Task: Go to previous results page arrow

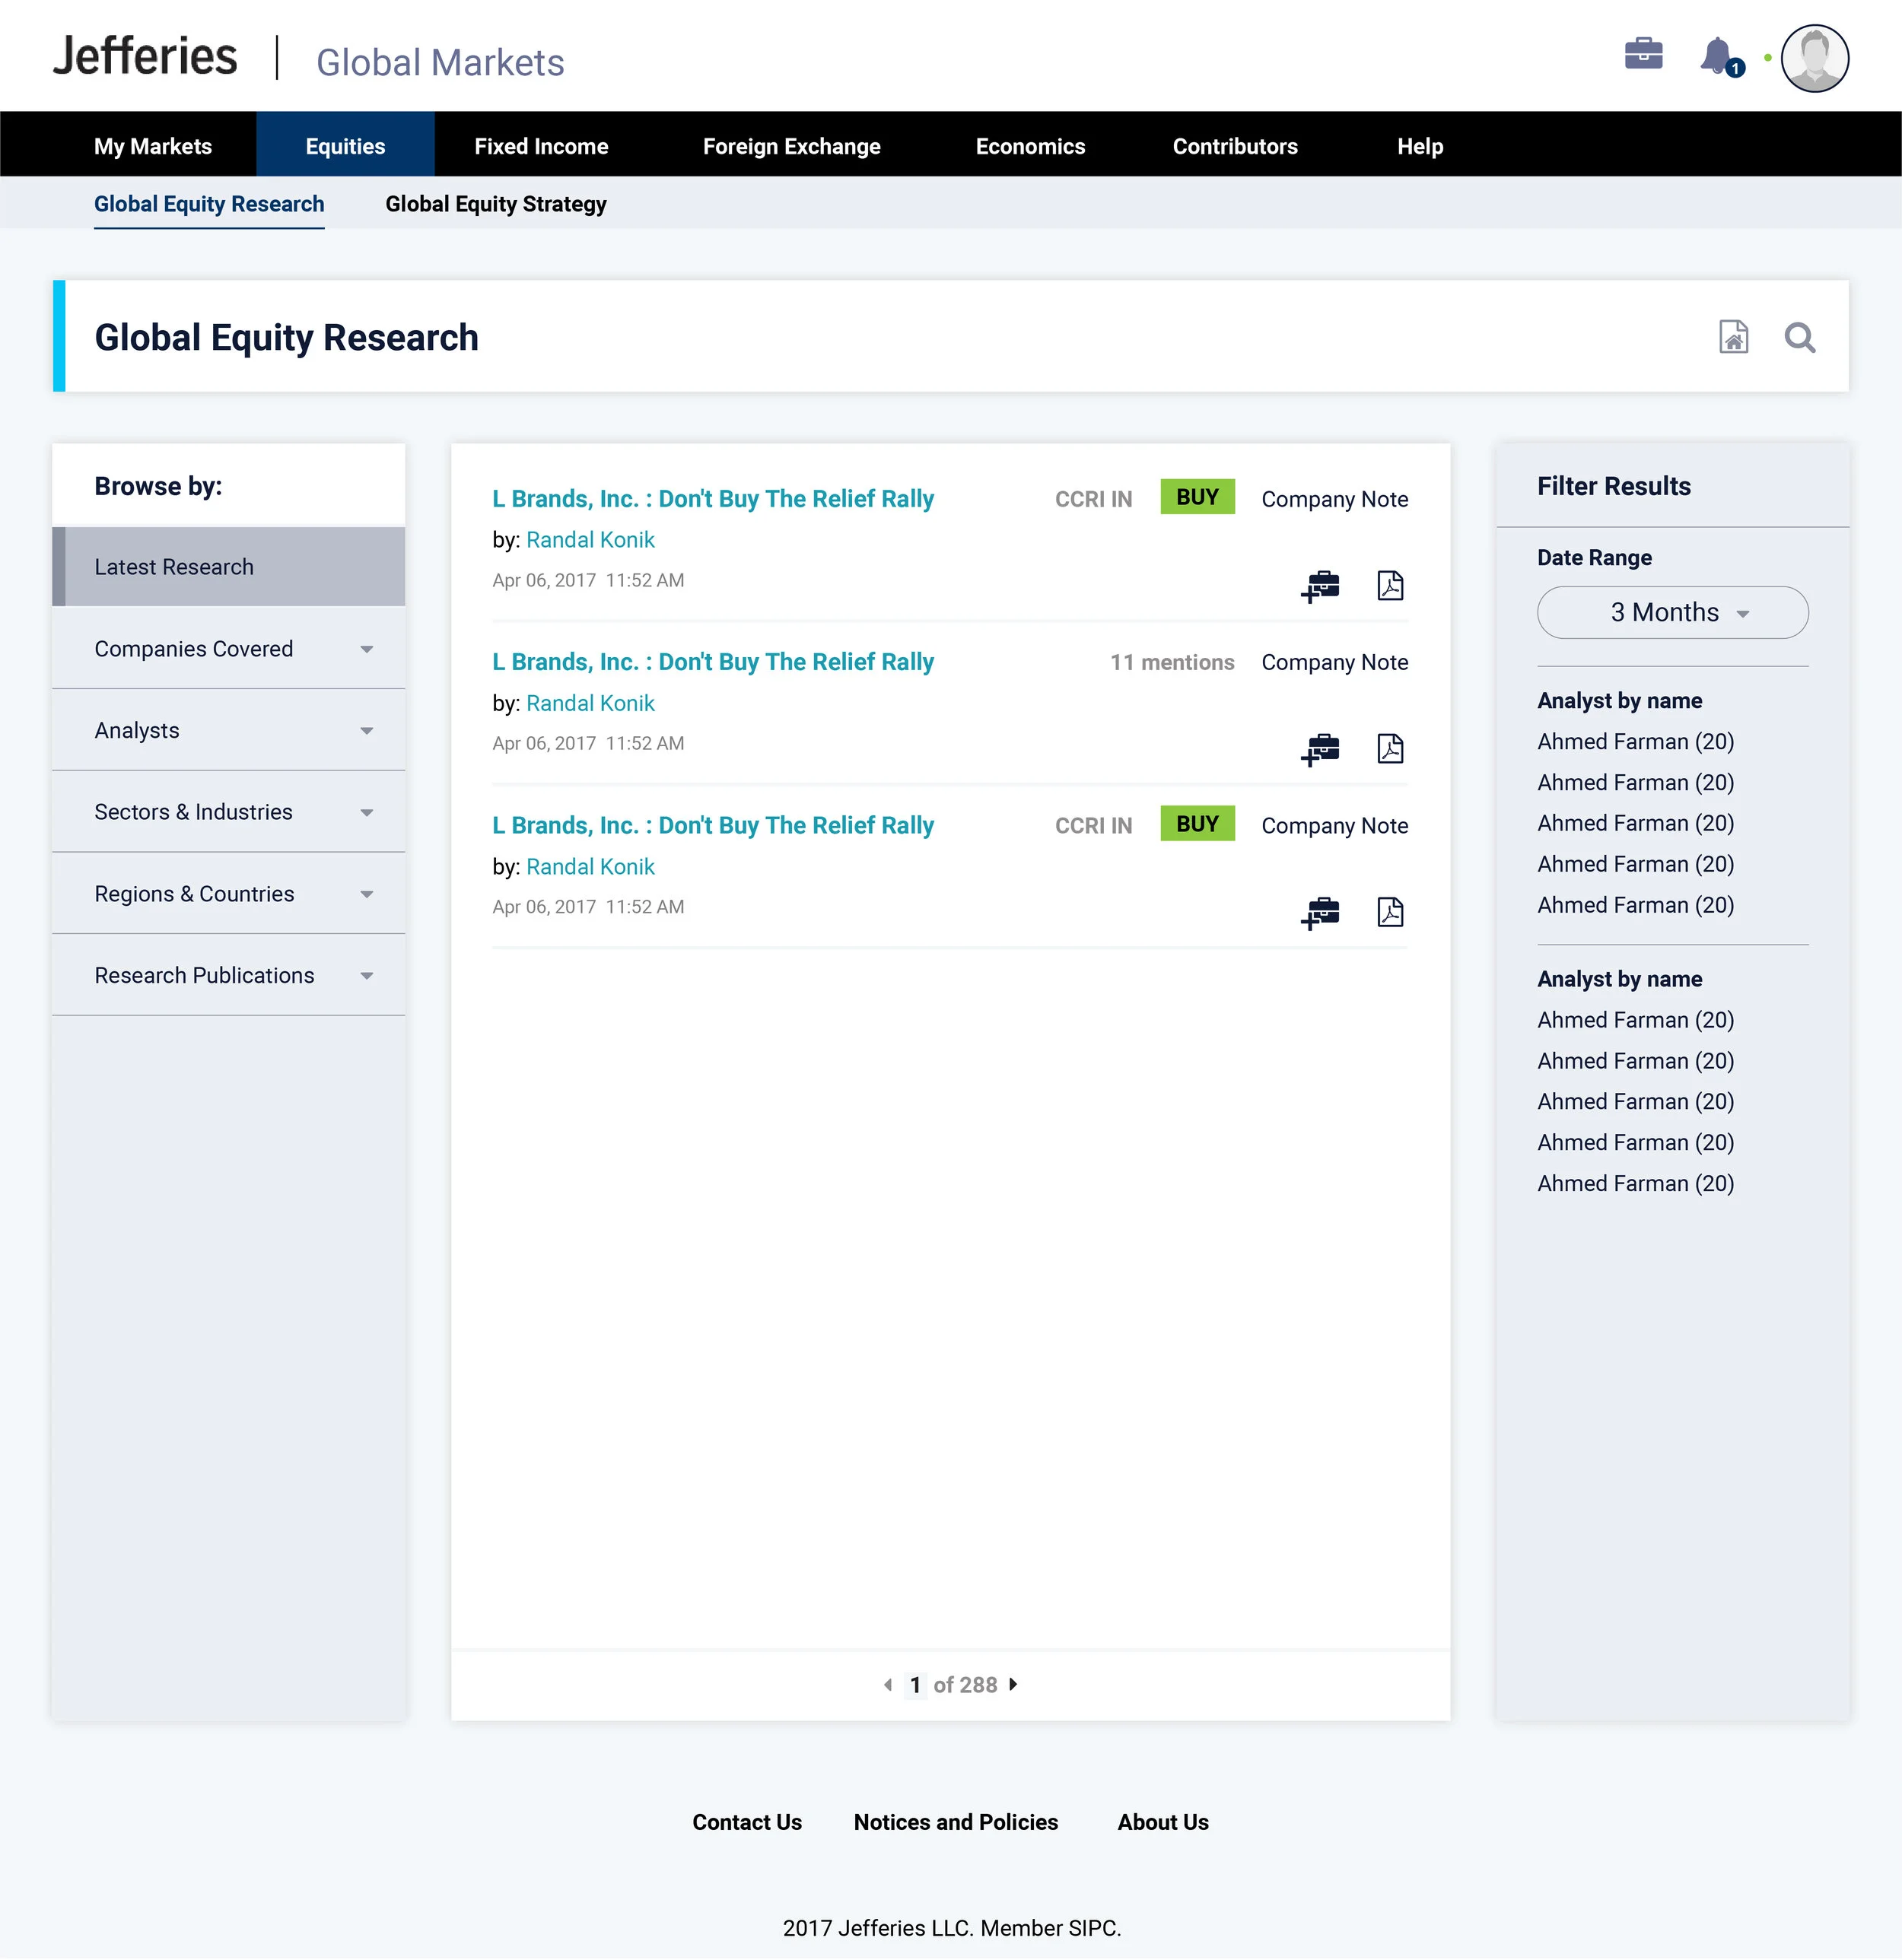Action: tap(887, 1685)
